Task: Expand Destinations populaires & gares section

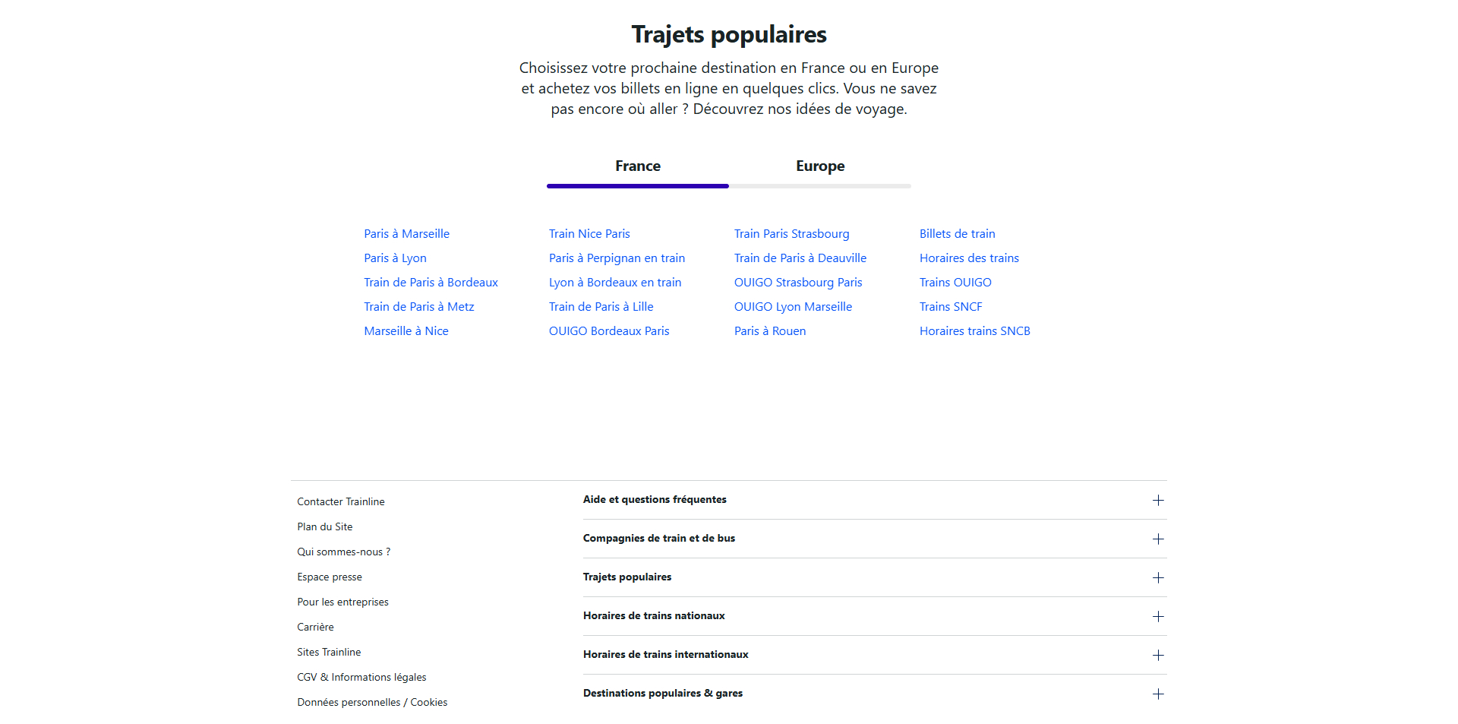Action: pos(875,694)
